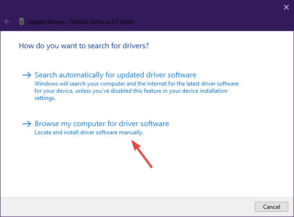Click the 'Windows will search your computer' description
The width and height of the screenshot is (294, 217).
point(136,91)
